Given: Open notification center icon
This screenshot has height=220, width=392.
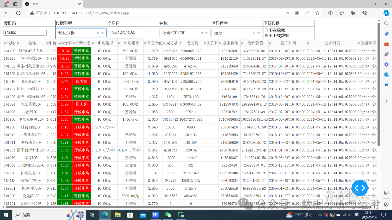Looking at the screenshot, I should 384,215.
